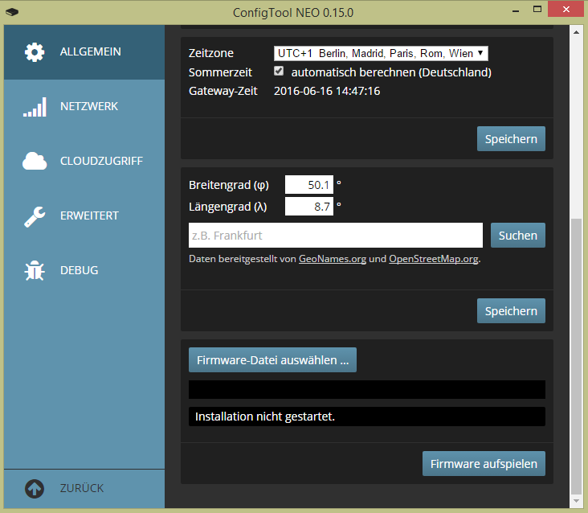Open the ALLGEMEIN section
Viewport: 588px width, 513px height.
point(84,52)
